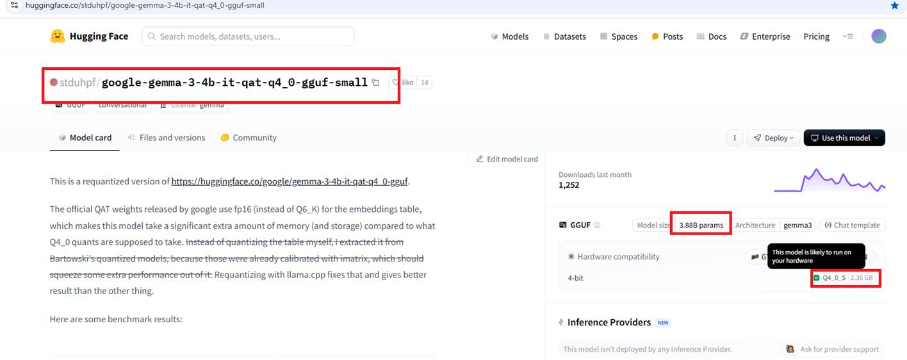
Task: Go to the Pricing page
Action: pos(817,37)
